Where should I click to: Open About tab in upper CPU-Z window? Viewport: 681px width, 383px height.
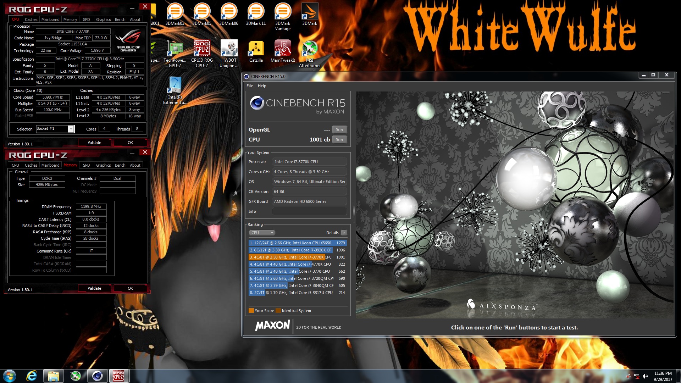(135, 20)
